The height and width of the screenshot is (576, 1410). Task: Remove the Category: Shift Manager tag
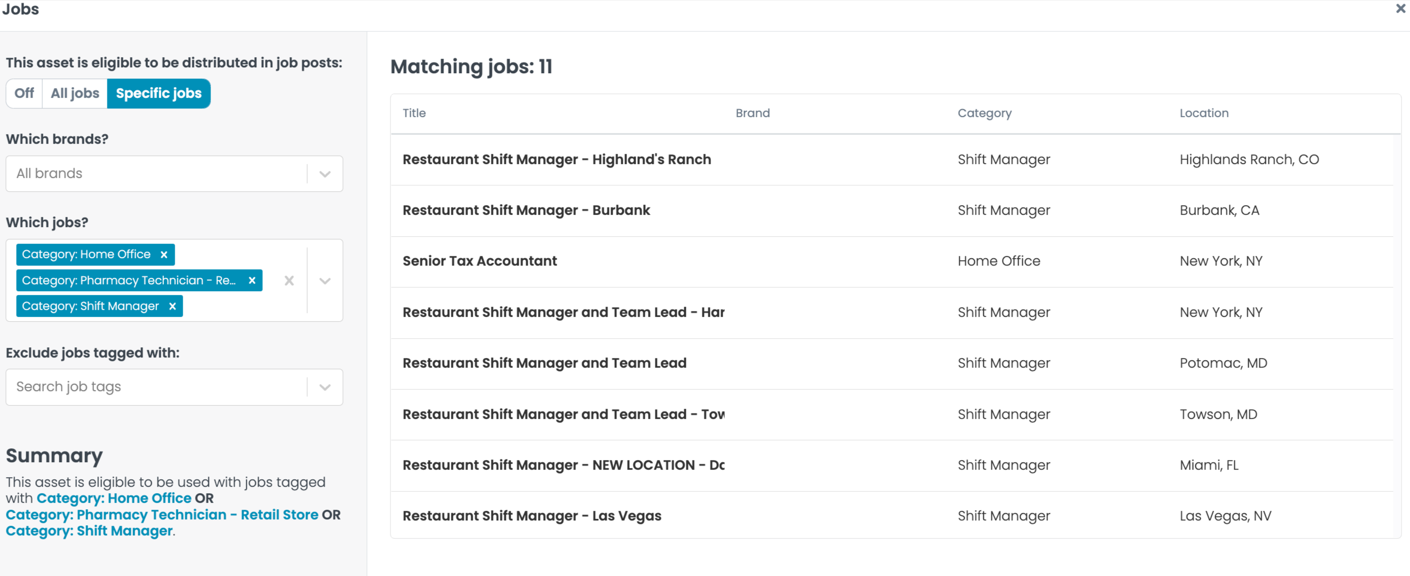(173, 306)
